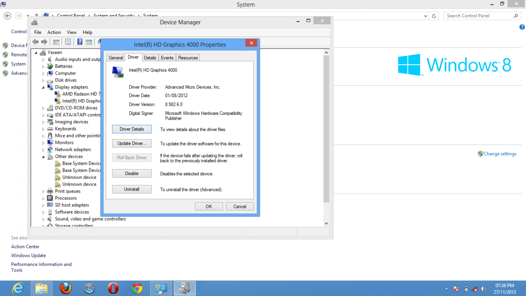Image resolution: width=526 pixels, height=296 pixels.
Task: Open the Action Center link
Action: point(25,247)
